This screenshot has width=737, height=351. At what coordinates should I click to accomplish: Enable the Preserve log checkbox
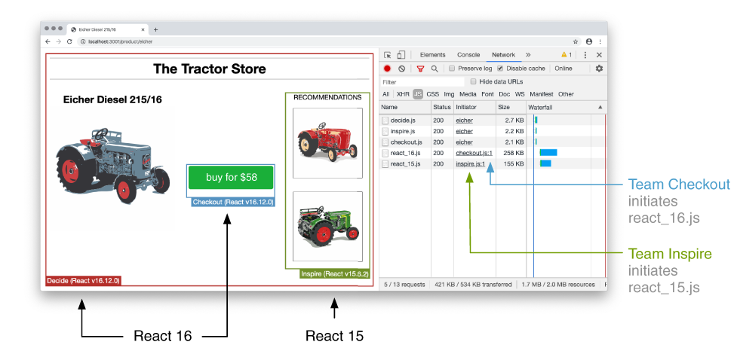pyautogui.click(x=453, y=69)
